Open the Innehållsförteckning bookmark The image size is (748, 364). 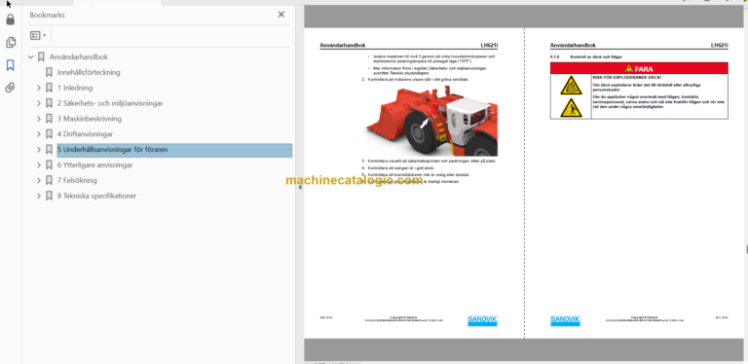(x=89, y=72)
